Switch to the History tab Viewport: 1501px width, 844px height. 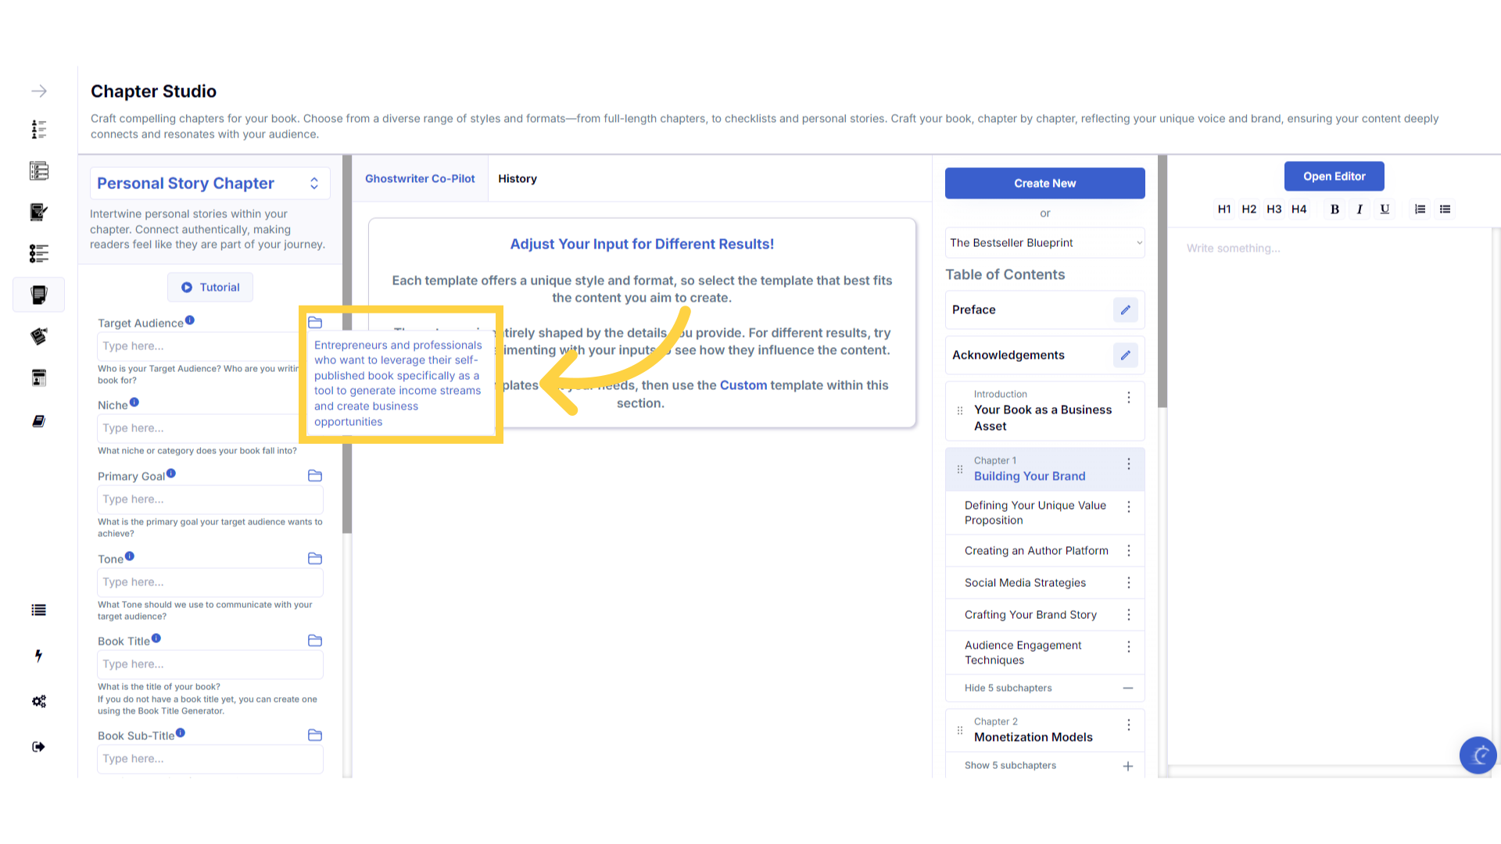(517, 179)
